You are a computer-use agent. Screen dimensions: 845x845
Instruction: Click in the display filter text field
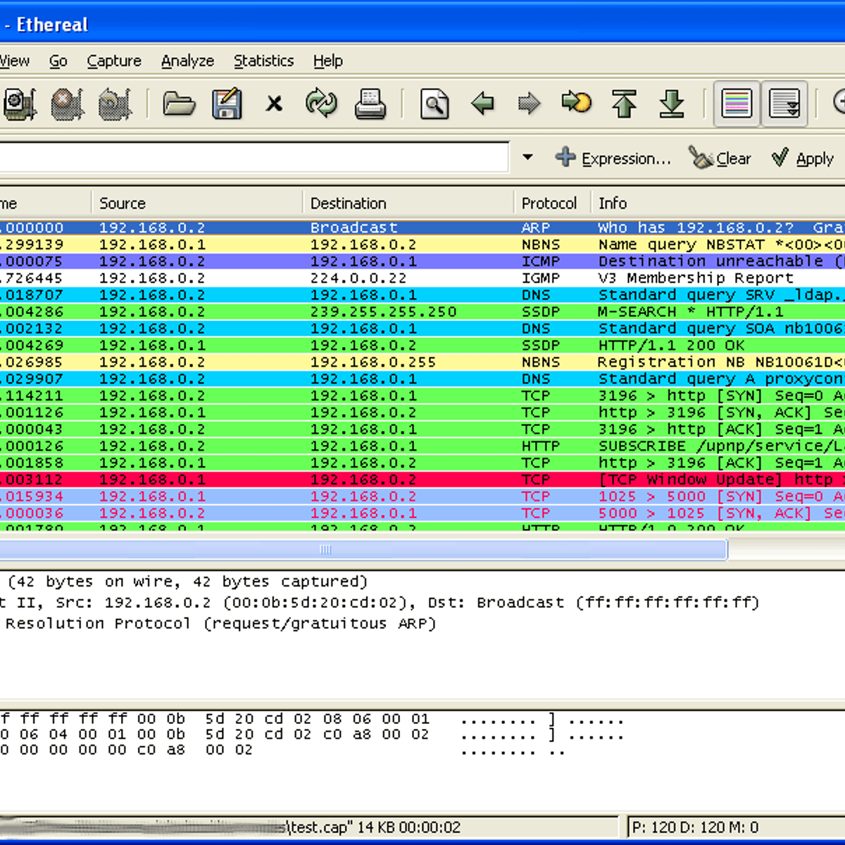click(x=254, y=158)
